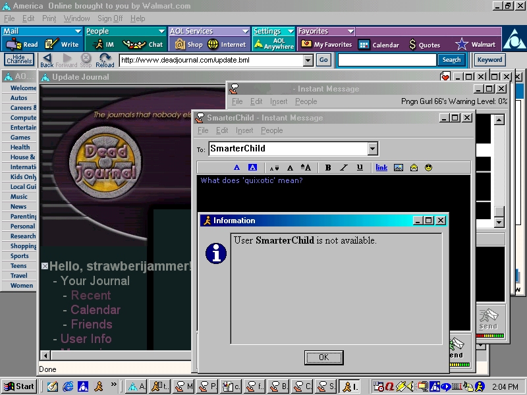The height and width of the screenshot is (395, 527).
Task: Click the Reload icon in browser toolbar
Action: click(x=105, y=60)
